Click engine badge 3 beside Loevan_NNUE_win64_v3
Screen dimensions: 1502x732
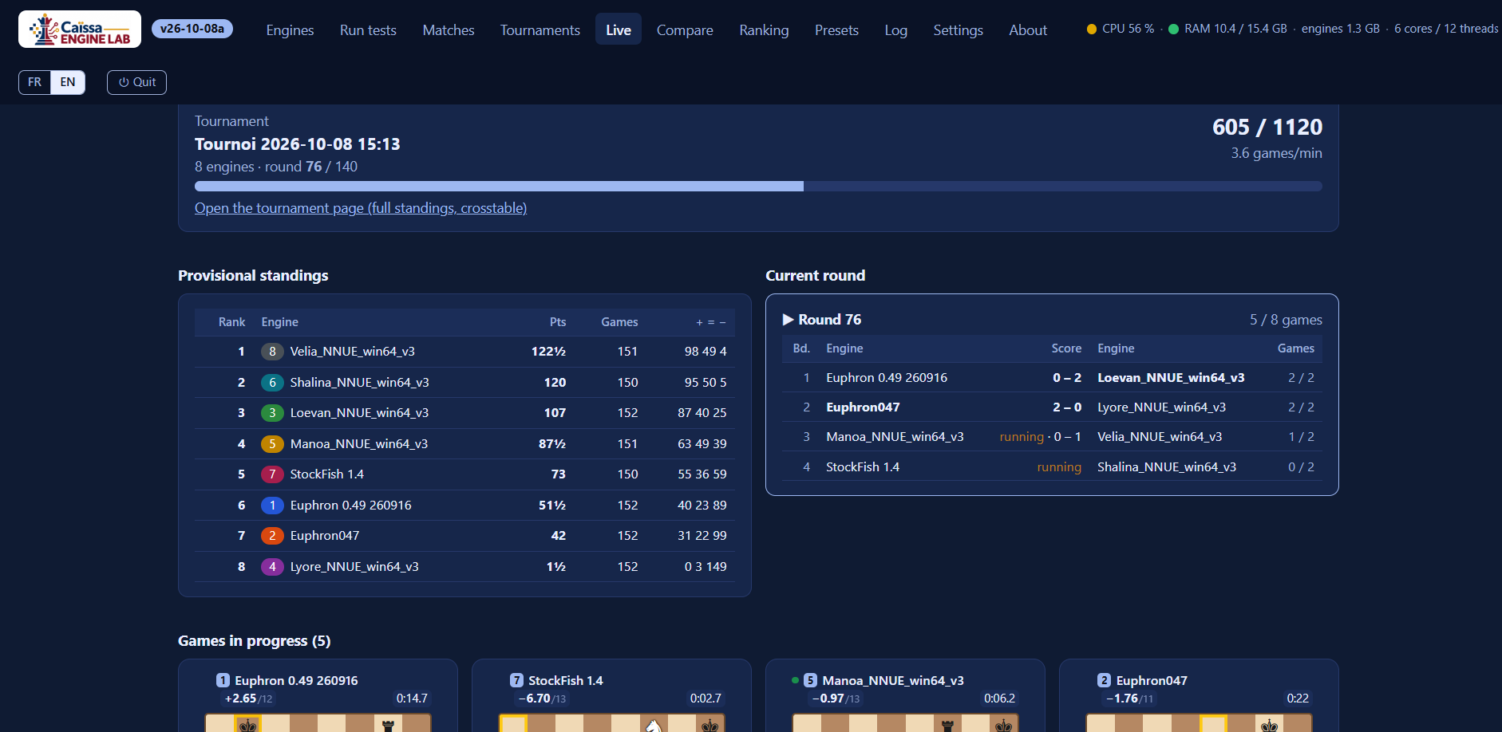(272, 413)
